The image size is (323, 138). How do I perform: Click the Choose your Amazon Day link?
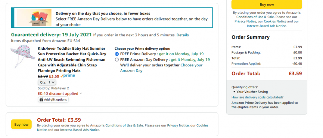click(161, 68)
